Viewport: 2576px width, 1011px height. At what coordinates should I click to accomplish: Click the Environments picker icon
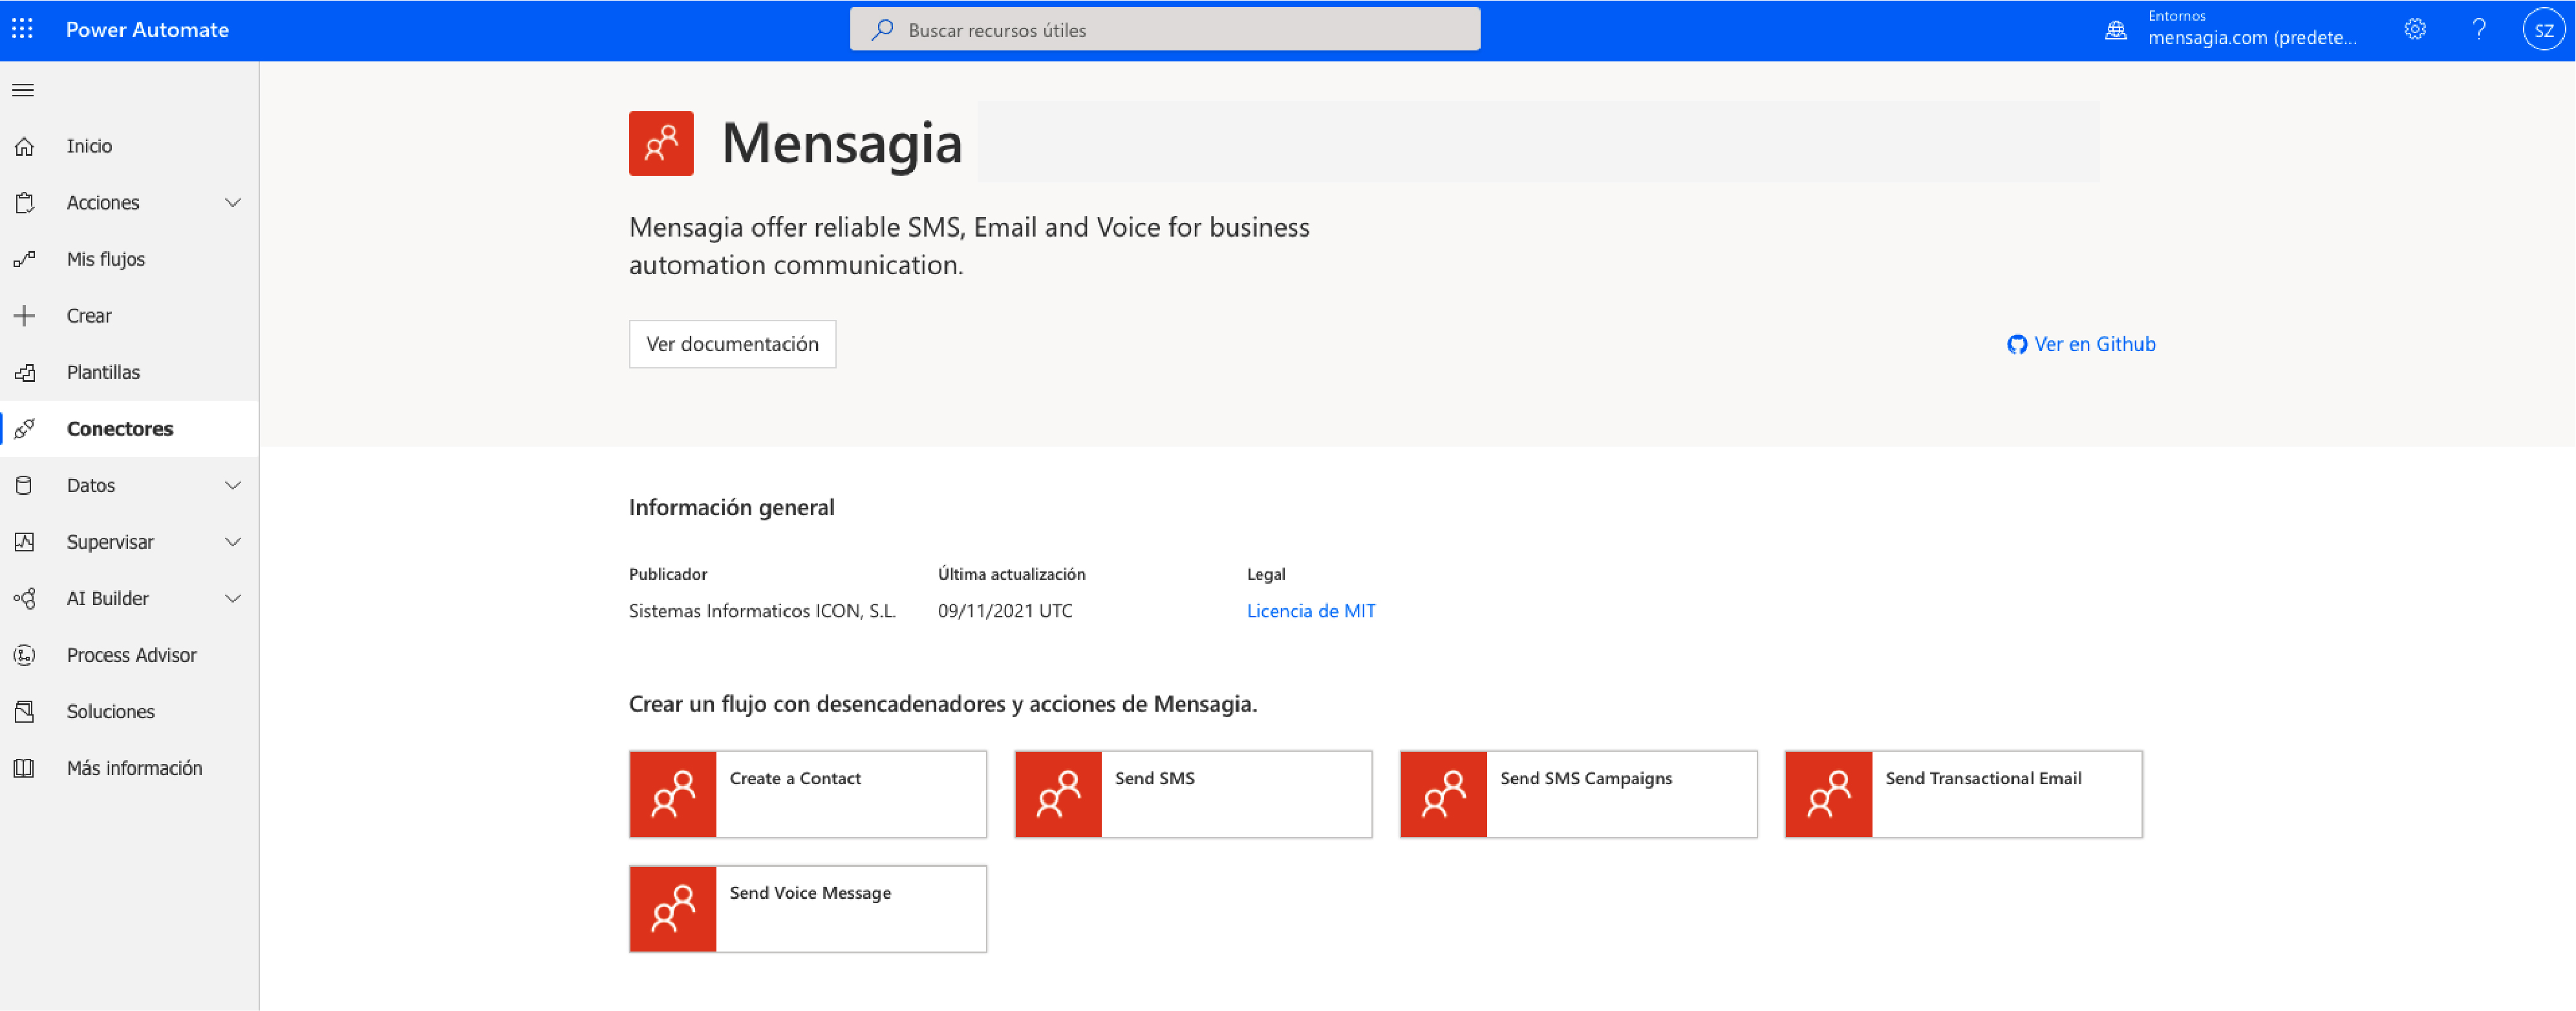pyautogui.click(x=2116, y=29)
